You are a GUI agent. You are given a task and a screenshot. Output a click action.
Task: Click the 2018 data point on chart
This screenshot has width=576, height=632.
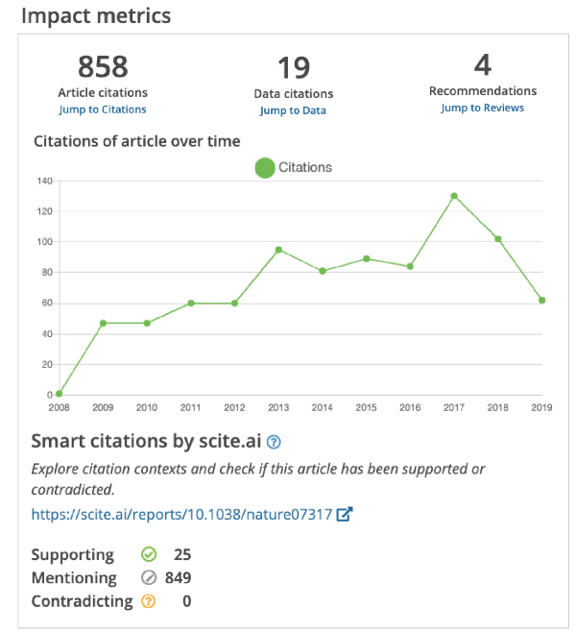498,238
